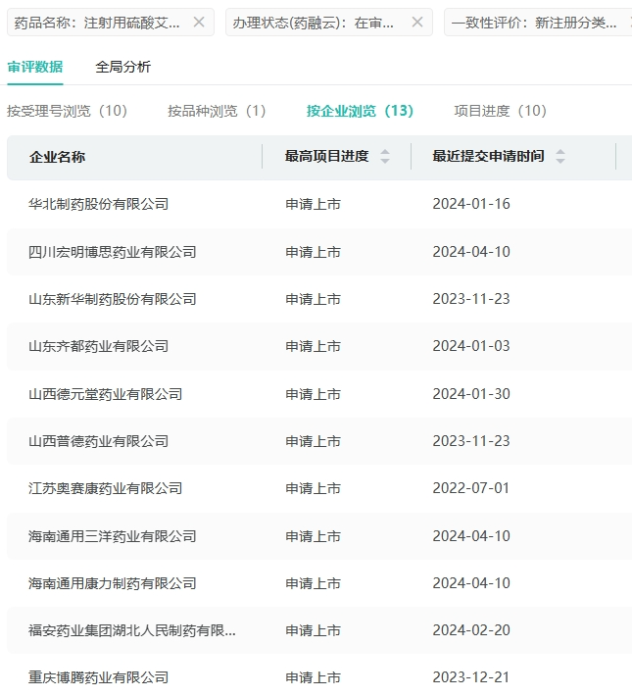Click 最高项目进度 header label
The height and width of the screenshot is (697, 632).
click(x=326, y=157)
